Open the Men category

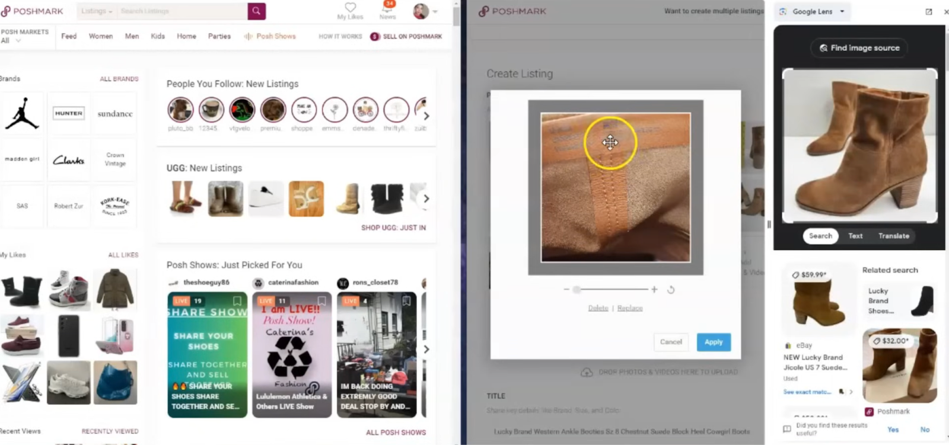pyautogui.click(x=132, y=36)
